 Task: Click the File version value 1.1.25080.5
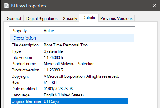coord(53,58)
